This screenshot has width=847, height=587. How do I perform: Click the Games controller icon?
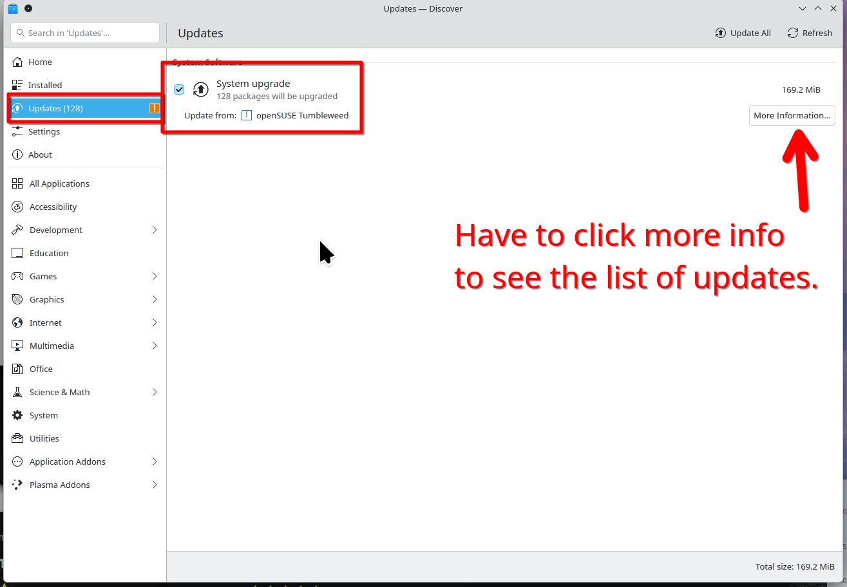point(17,276)
